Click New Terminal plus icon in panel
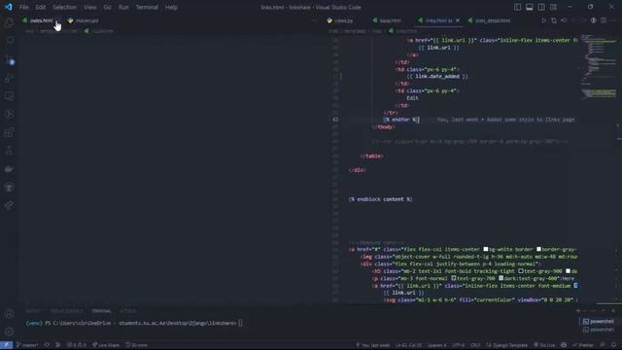 578,311
